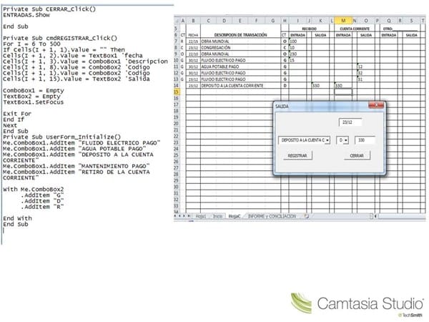Image resolution: width=429 pixels, height=322 pixels.
Task: Click the 'Exit For' code line
Action: pyautogui.click(x=17, y=114)
